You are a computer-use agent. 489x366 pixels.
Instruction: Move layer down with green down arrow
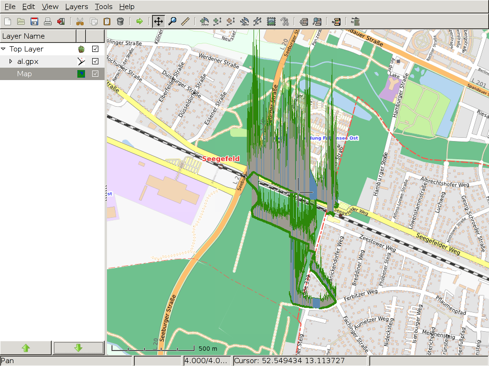78,348
